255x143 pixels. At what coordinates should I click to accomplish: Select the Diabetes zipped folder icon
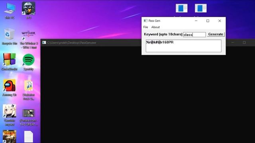pos(29,90)
